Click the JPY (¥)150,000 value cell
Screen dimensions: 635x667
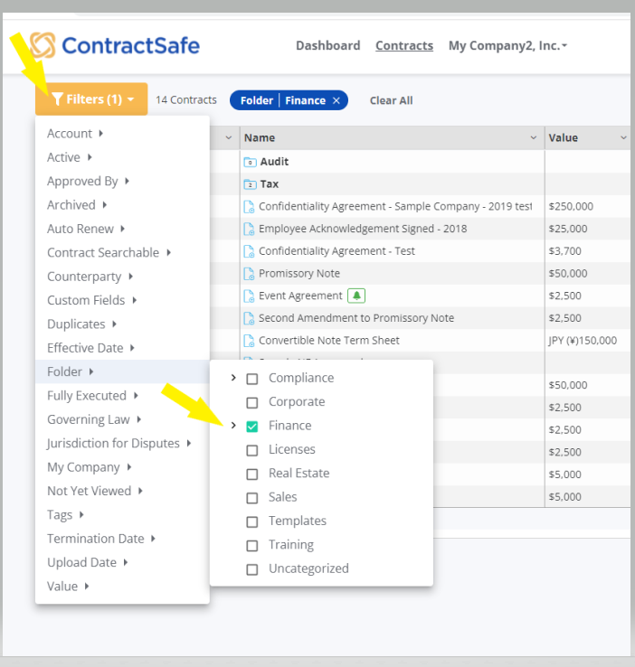(583, 341)
